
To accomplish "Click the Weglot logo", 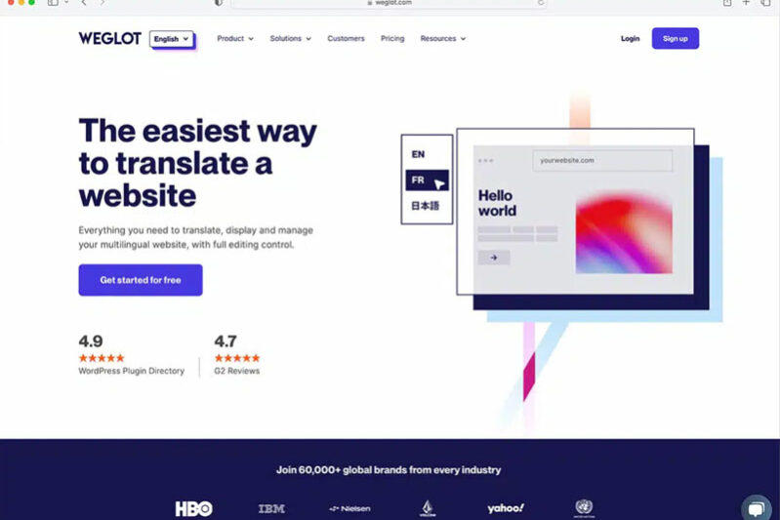I will coord(109,39).
